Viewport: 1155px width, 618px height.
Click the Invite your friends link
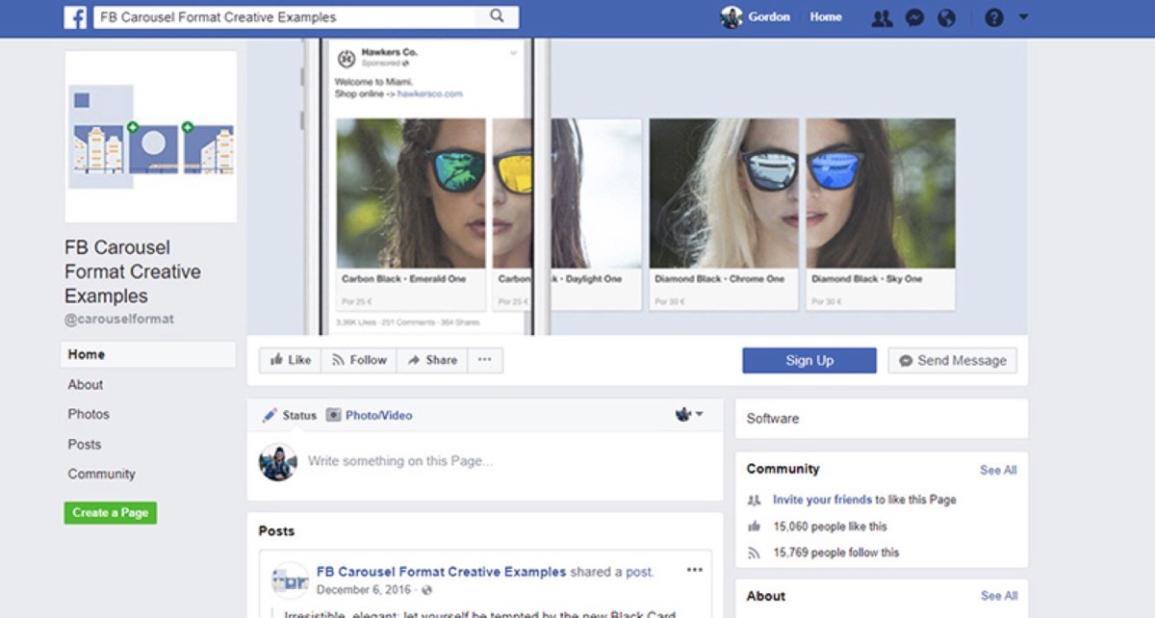[822, 500]
